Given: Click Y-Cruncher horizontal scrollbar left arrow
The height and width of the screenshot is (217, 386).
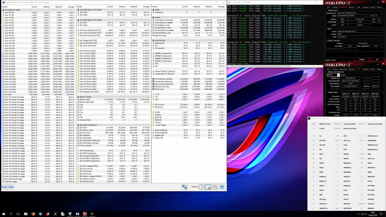Looking at the screenshot, I should click(x=228, y=66).
